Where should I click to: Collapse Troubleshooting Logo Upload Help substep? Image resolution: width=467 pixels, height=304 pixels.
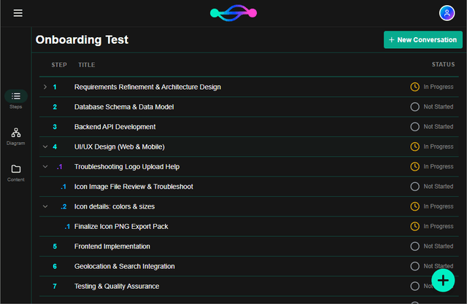(x=45, y=166)
